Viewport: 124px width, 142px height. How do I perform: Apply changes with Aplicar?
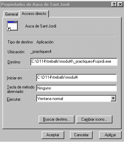pyautogui.click(x=110, y=135)
